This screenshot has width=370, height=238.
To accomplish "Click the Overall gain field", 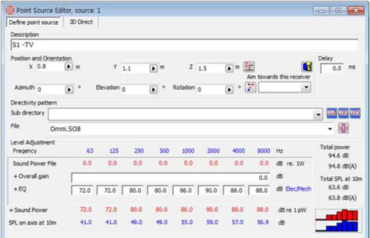I will (170, 178).
